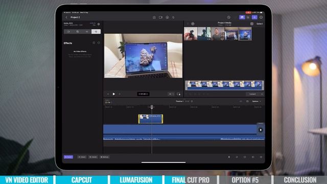
Task: Open the purple Inspect button
Action: click(x=68, y=157)
